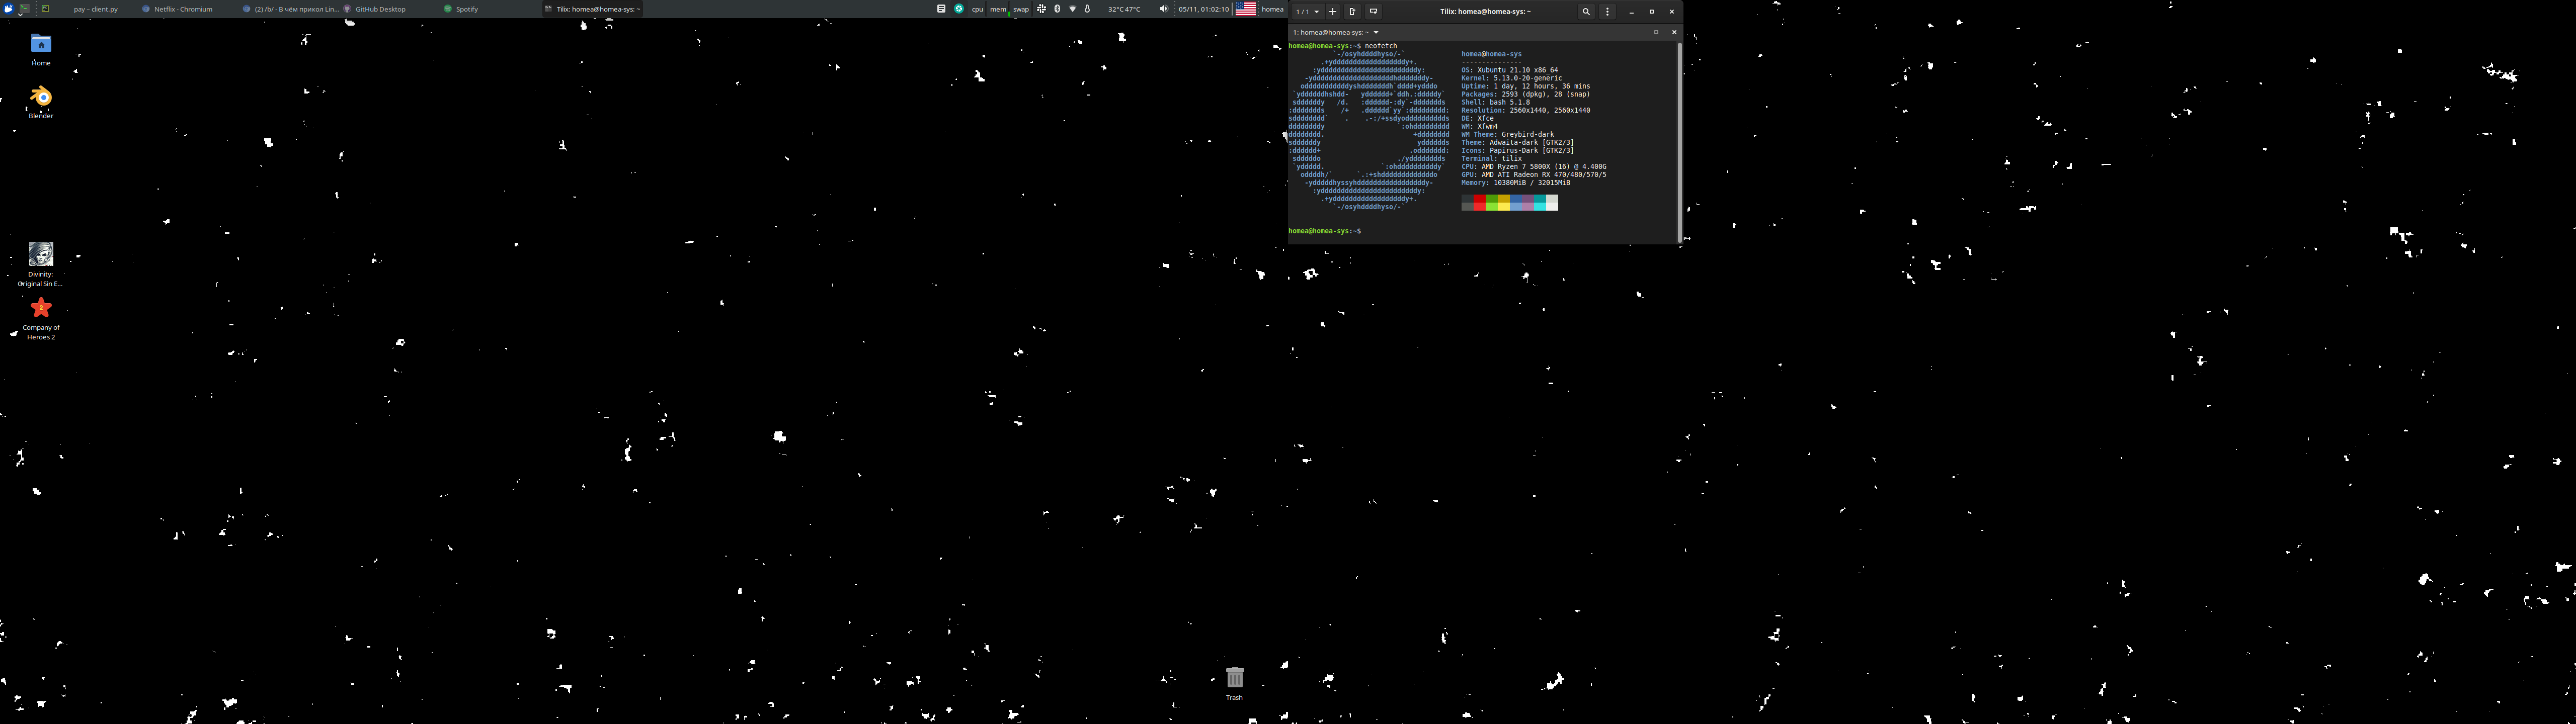Viewport: 2576px width, 724px height.
Task: Click the Tilix window maximize button
Action: pos(1652,12)
